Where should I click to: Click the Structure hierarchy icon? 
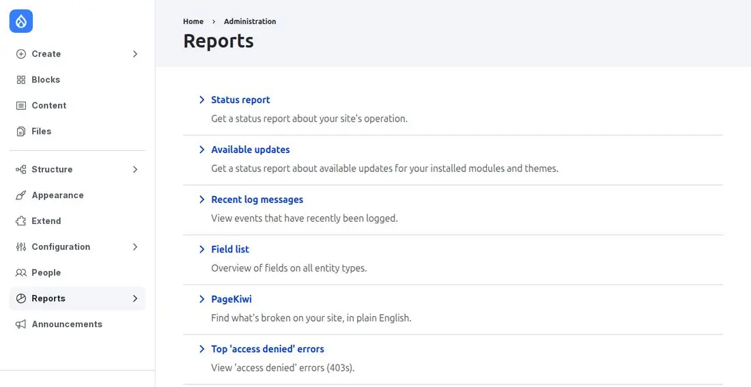[21, 169]
